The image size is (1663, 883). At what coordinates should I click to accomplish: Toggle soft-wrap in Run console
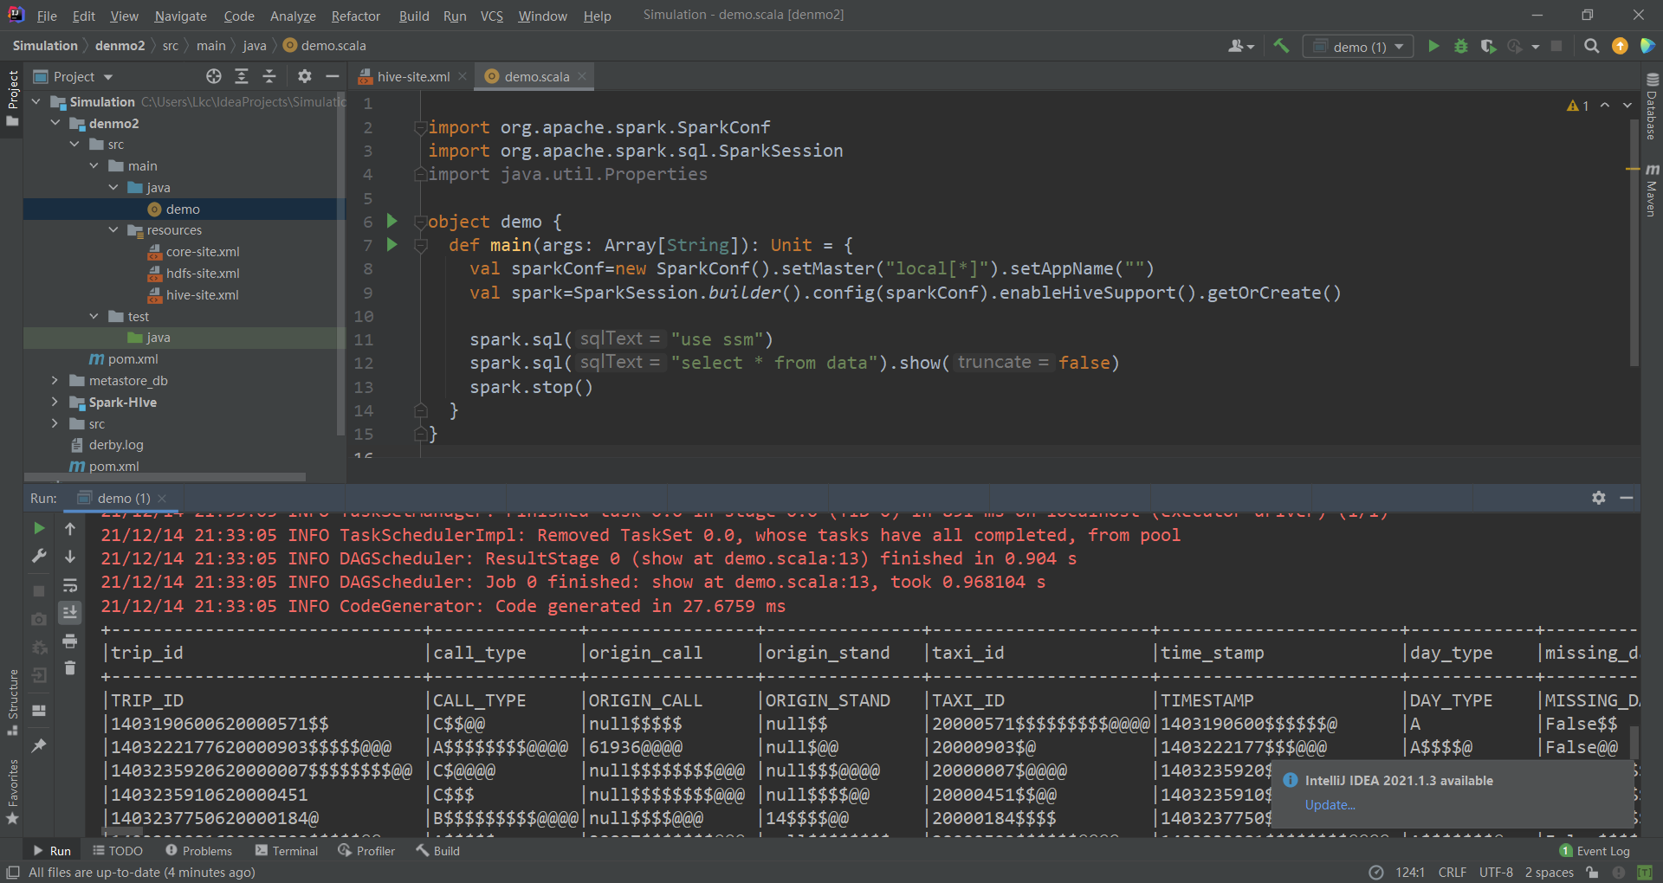coord(70,585)
